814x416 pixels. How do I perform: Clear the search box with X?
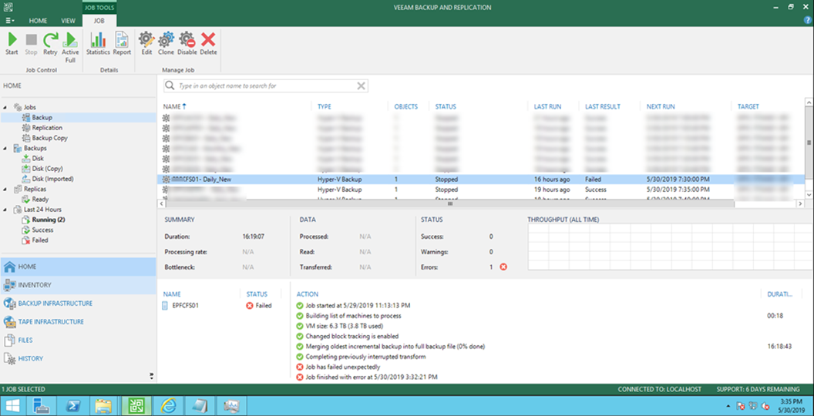[x=361, y=86]
